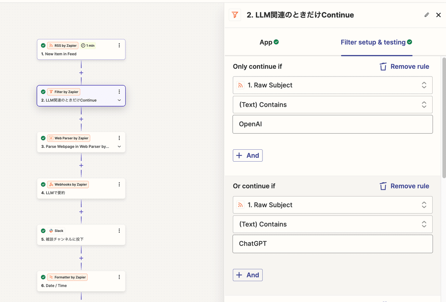Open the first rule's (Text) Contains dropdown
Viewport: 446px width, 302px height.
pyautogui.click(x=333, y=105)
